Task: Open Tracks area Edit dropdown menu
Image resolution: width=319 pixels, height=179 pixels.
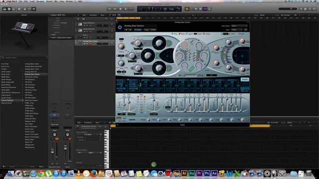Action: pyautogui.click(x=84, y=15)
